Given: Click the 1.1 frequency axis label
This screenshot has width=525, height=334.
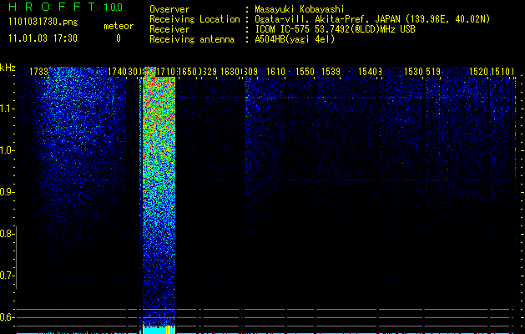Looking at the screenshot, I should pyautogui.click(x=7, y=109).
